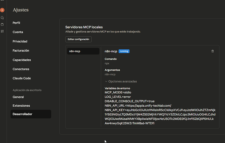225x143 pixels.
Task: Collapse the Opciones avanzadas section
Action: tap(121, 81)
